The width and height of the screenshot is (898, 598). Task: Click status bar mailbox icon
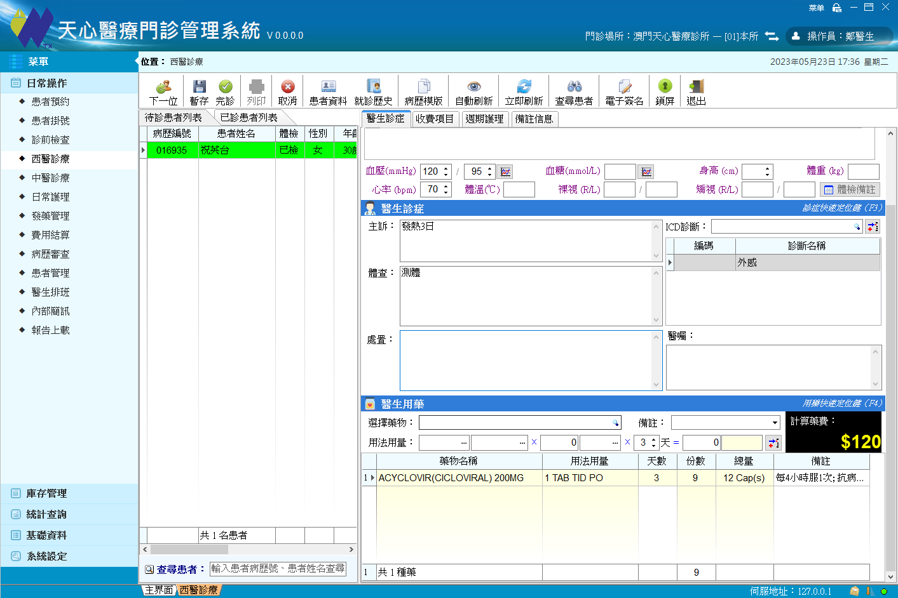855,591
